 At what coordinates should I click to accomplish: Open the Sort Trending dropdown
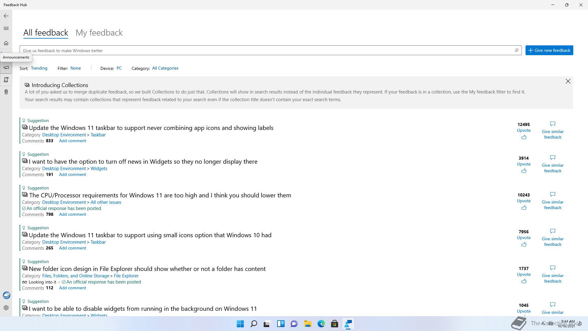39,68
